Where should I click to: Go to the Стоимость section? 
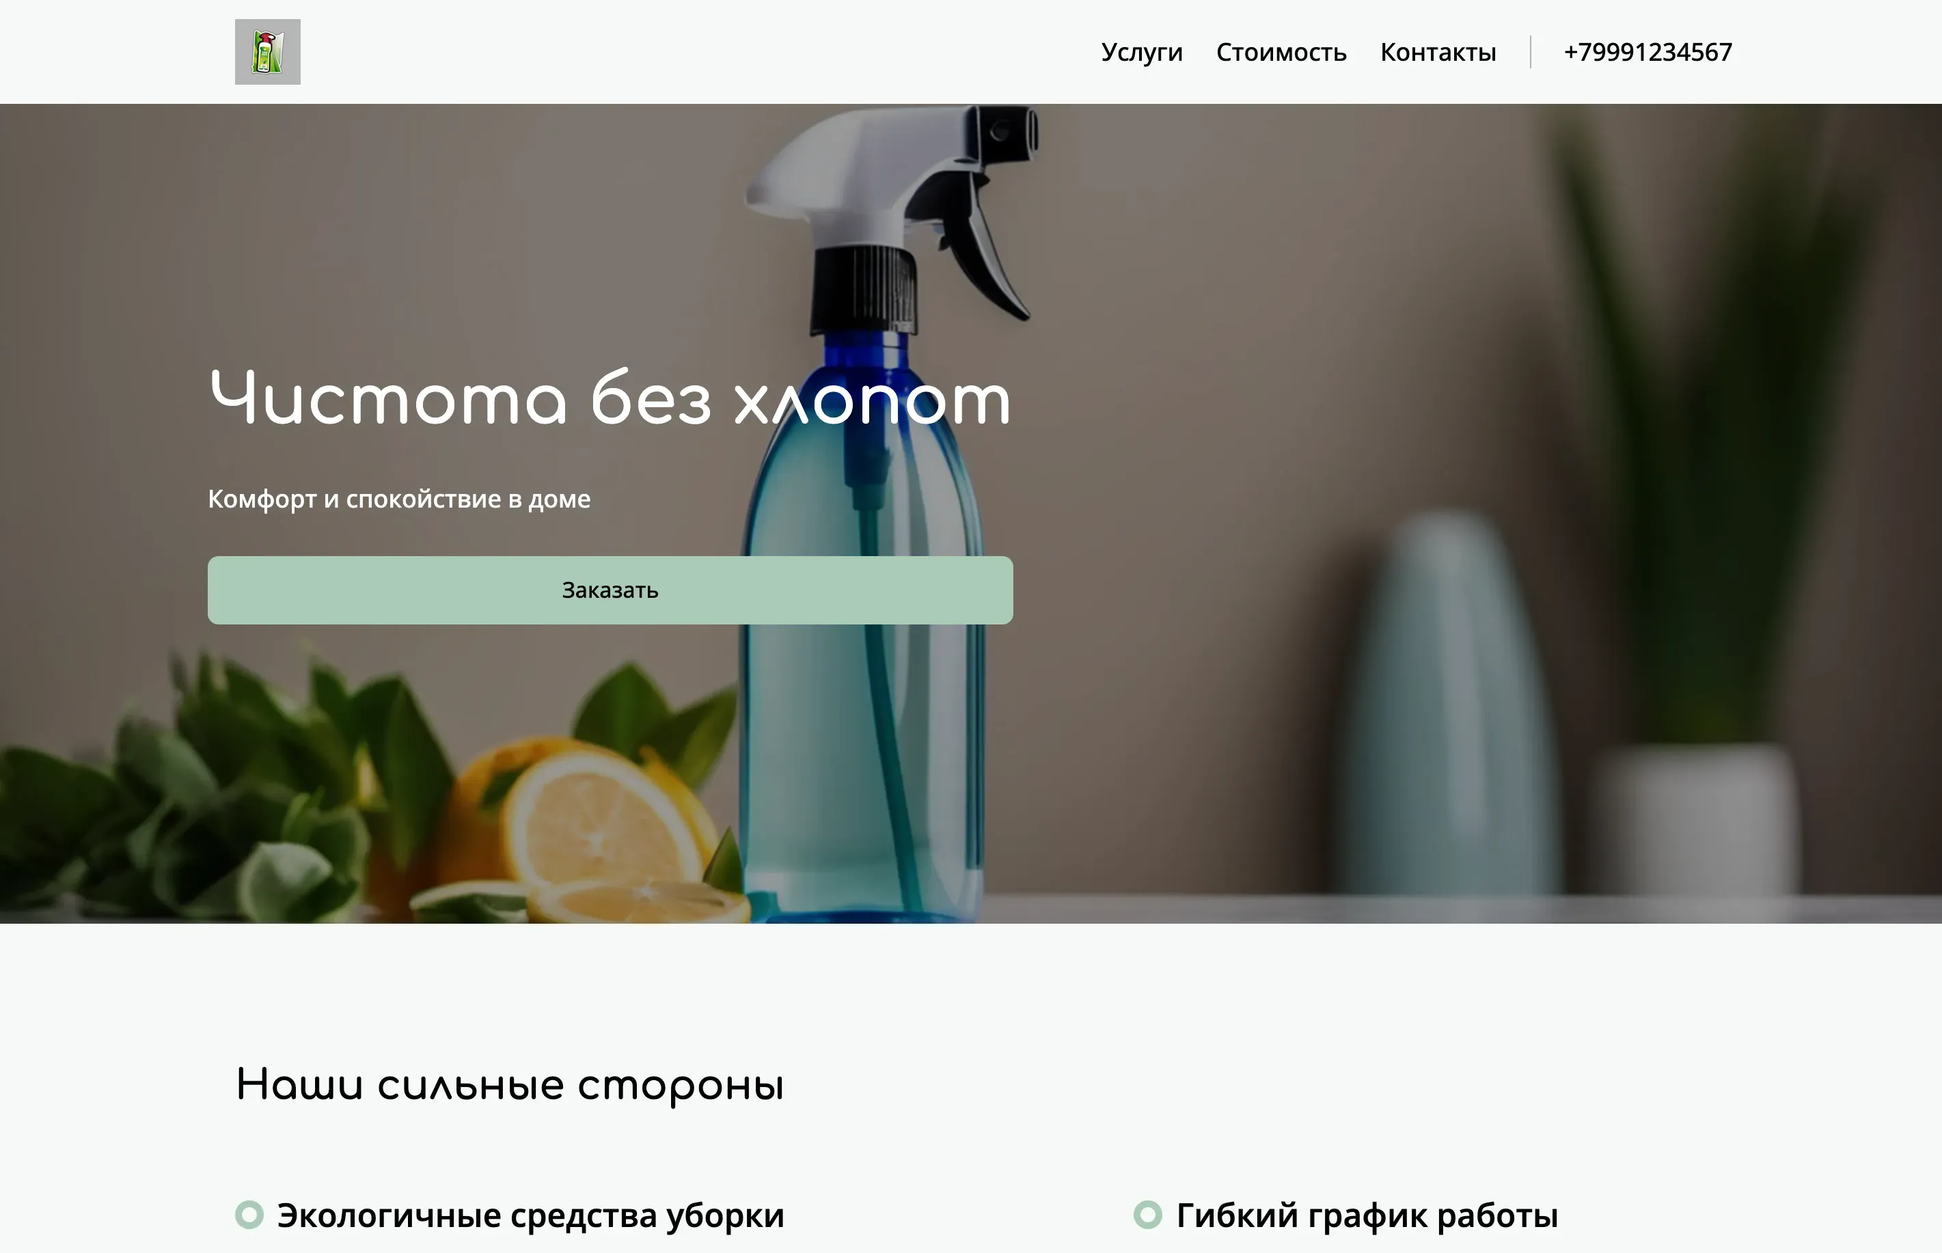point(1281,53)
